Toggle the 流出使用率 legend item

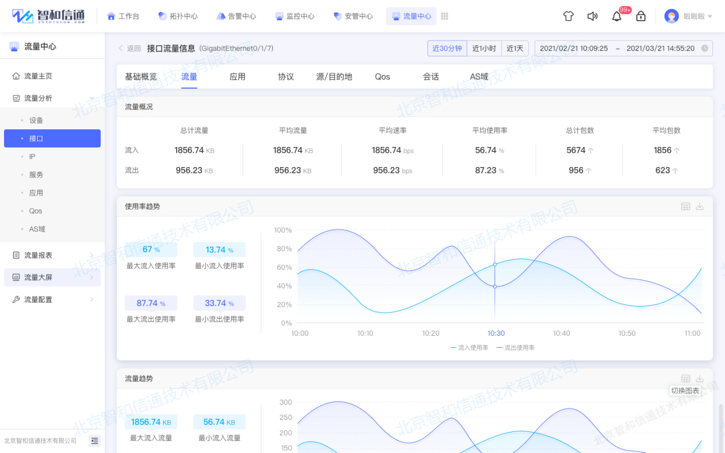[x=516, y=348]
